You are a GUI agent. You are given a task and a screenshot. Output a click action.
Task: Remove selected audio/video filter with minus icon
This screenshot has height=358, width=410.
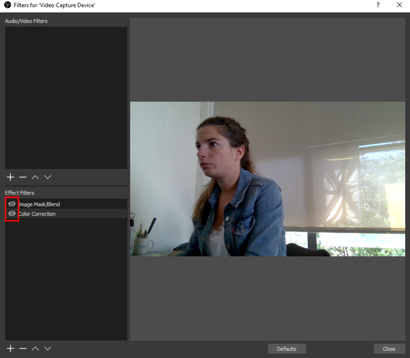tap(23, 177)
